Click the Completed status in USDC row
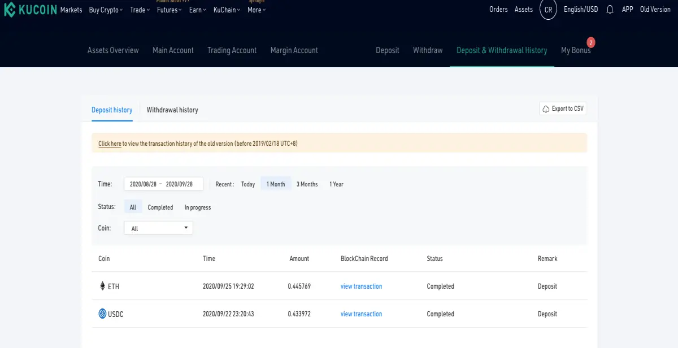This screenshot has height=348, width=678. [440, 314]
